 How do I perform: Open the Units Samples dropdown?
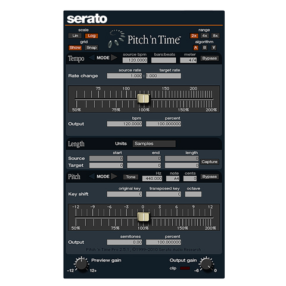[154, 144]
